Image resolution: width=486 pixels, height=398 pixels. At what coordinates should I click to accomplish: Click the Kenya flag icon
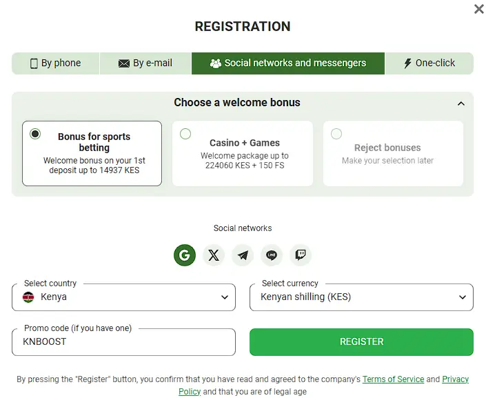pos(28,297)
